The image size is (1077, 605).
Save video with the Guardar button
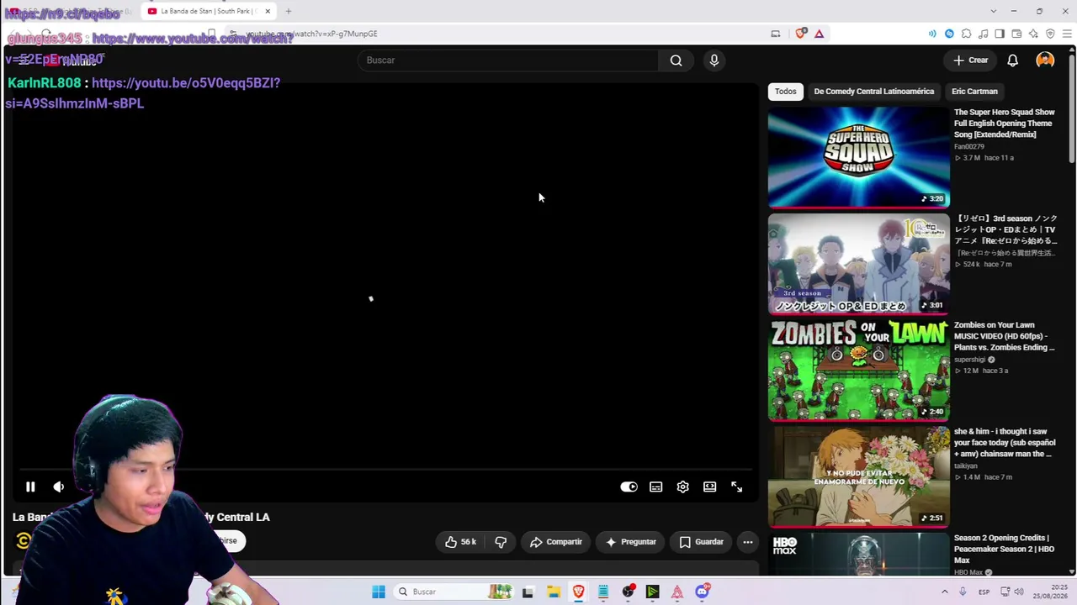(x=702, y=542)
